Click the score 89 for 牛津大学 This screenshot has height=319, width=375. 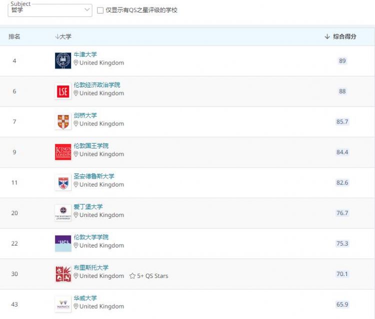[x=342, y=60]
